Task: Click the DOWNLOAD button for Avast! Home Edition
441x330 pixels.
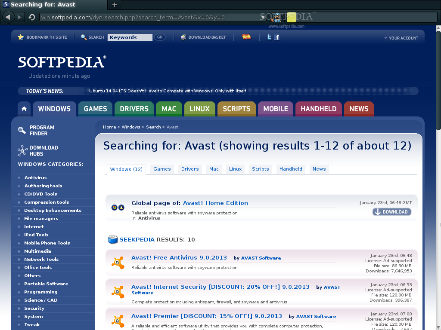Action: coord(392,212)
